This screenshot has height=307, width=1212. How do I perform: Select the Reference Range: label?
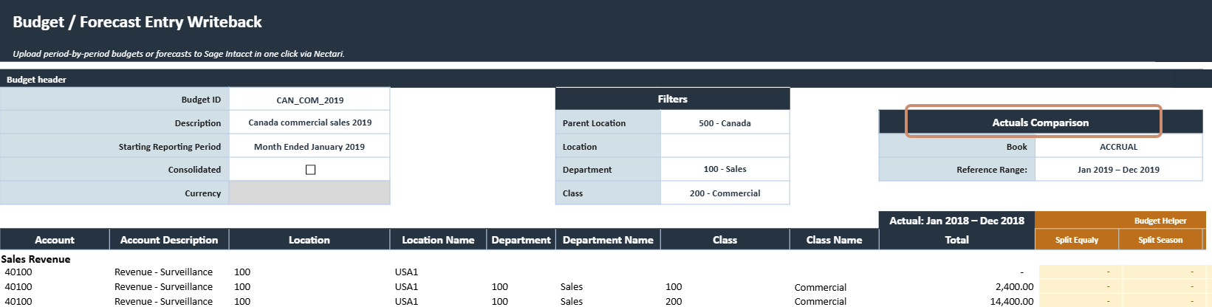click(x=992, y=170)
